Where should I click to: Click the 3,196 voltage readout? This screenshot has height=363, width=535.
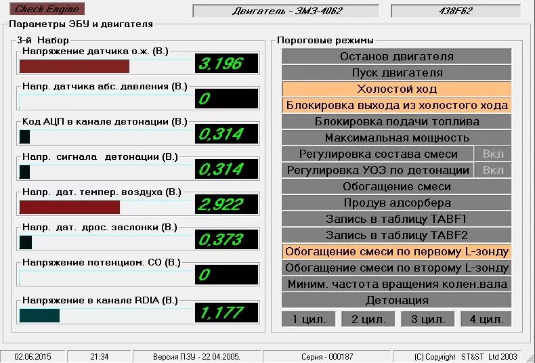(x=227, y=64)
